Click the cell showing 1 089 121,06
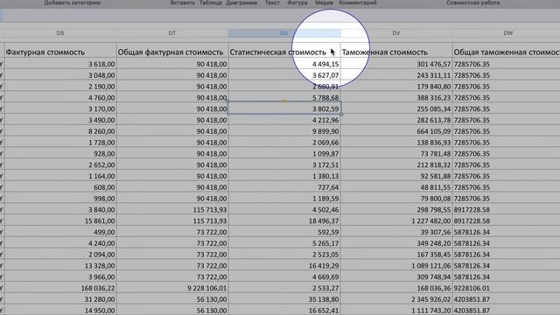Image resolution: width=560 pixels, height=315 pixels. (x=396, y=266)
